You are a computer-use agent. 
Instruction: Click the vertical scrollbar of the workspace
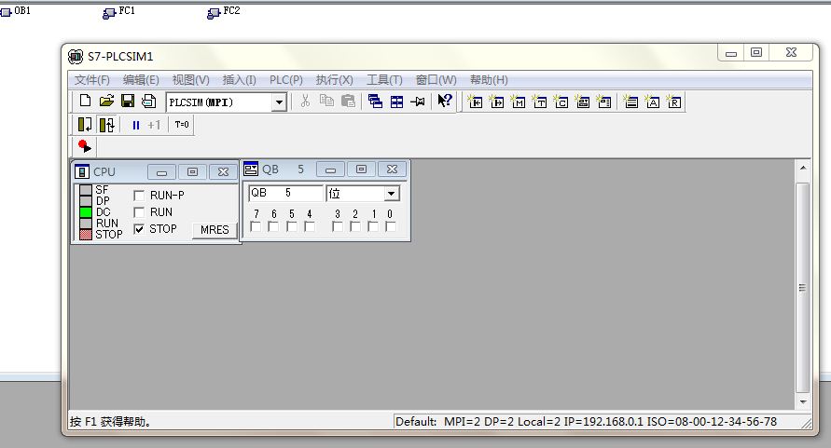(x=802, y=289)
